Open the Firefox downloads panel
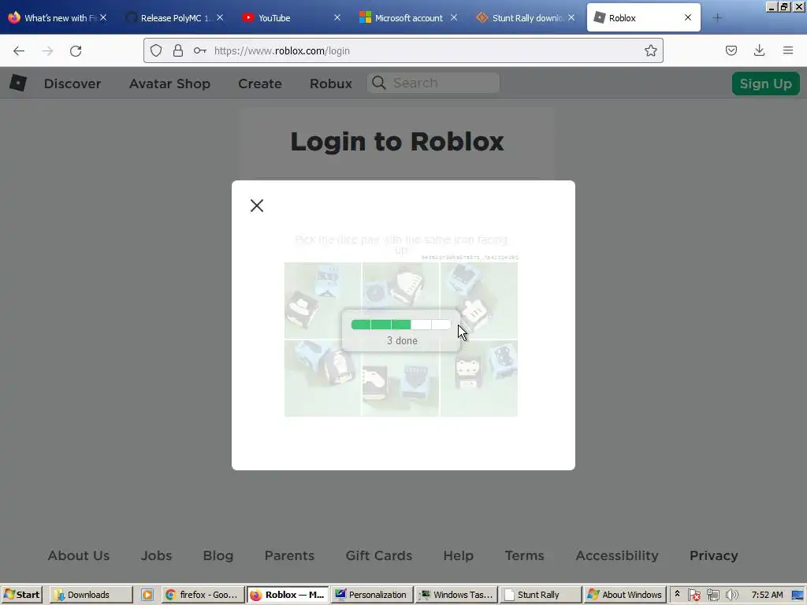807x605 pixels. 759,50
